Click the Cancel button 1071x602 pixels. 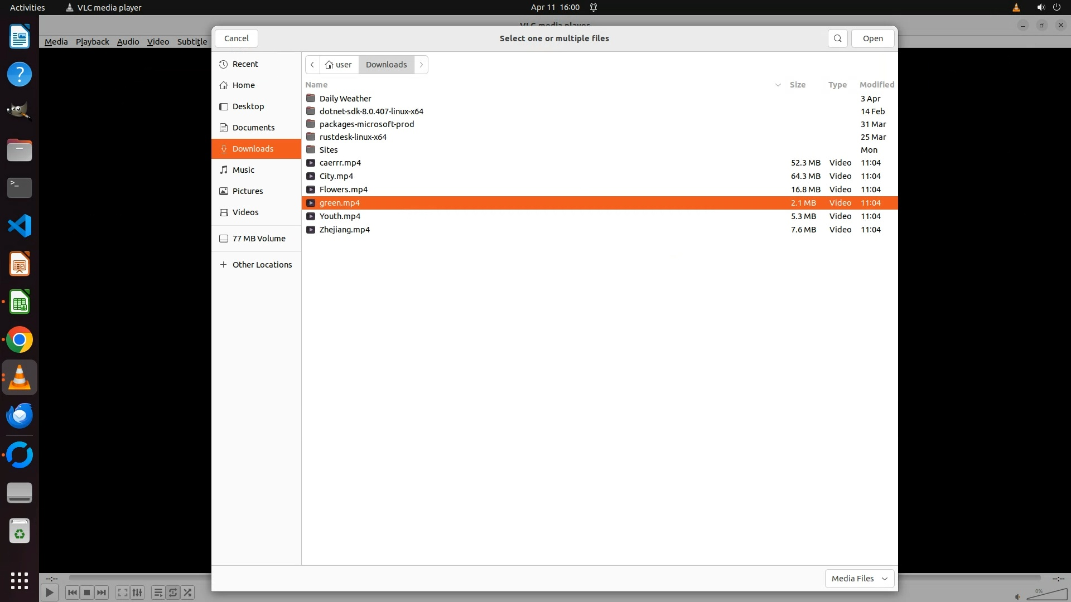pyautogui.click(x=236, y=38)
